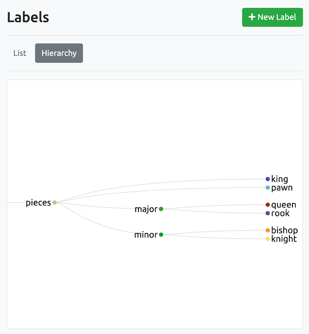
Task: Click the yellow dot beside knight
Action: (x=267, y=239)
